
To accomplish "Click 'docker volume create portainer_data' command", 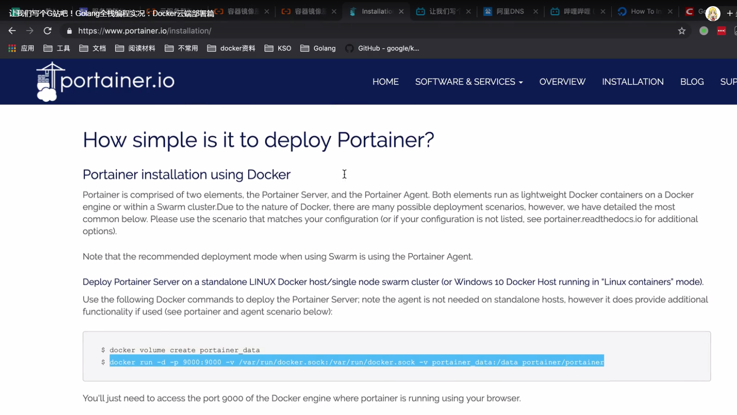I will tap(185, 350).
